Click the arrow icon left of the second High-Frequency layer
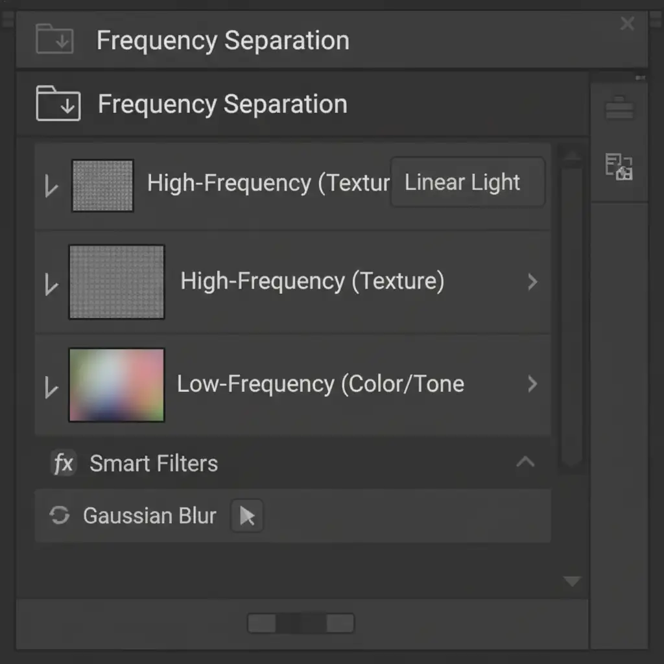 51,285
